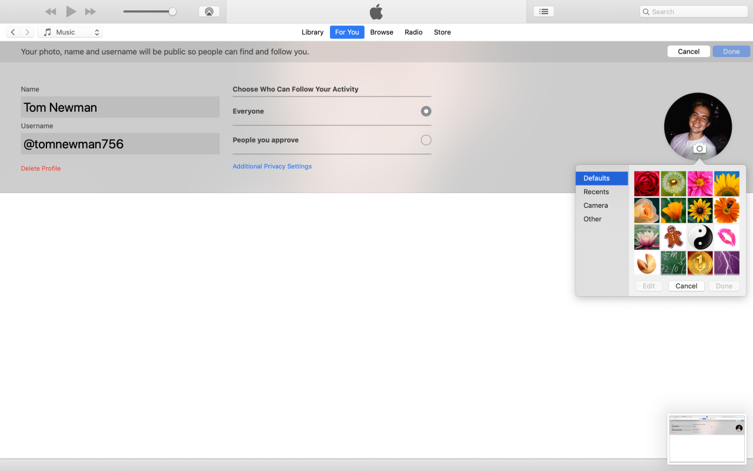This screenshot has height=471, width=753.
Task: Select the yin-yang photo thumbnail
Action: pyautogui.click(x=699, y=237)
